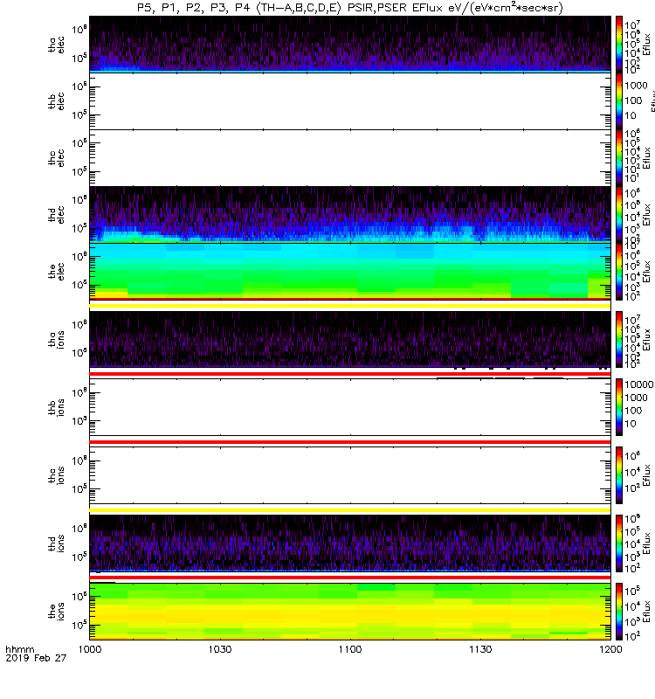Click the color bar beside tha elec panel
This screenshot has width=655, height=699.
point(619,45)
